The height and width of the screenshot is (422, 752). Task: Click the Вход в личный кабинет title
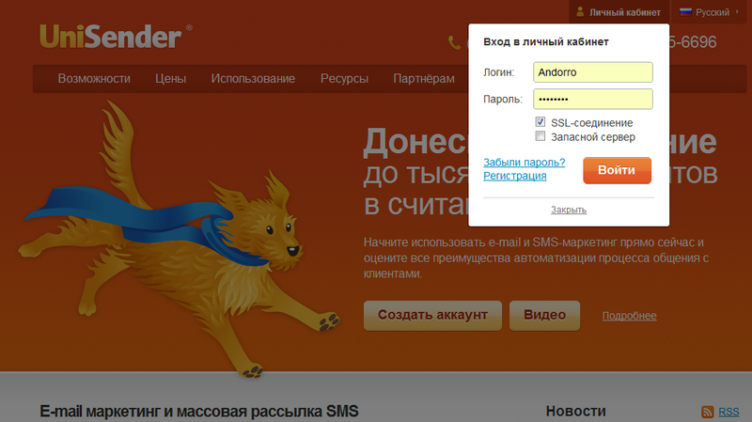pyautogui.click(x=546, y=41)
